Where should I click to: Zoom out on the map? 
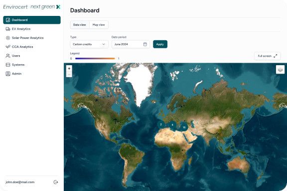(x=69, y=74)
